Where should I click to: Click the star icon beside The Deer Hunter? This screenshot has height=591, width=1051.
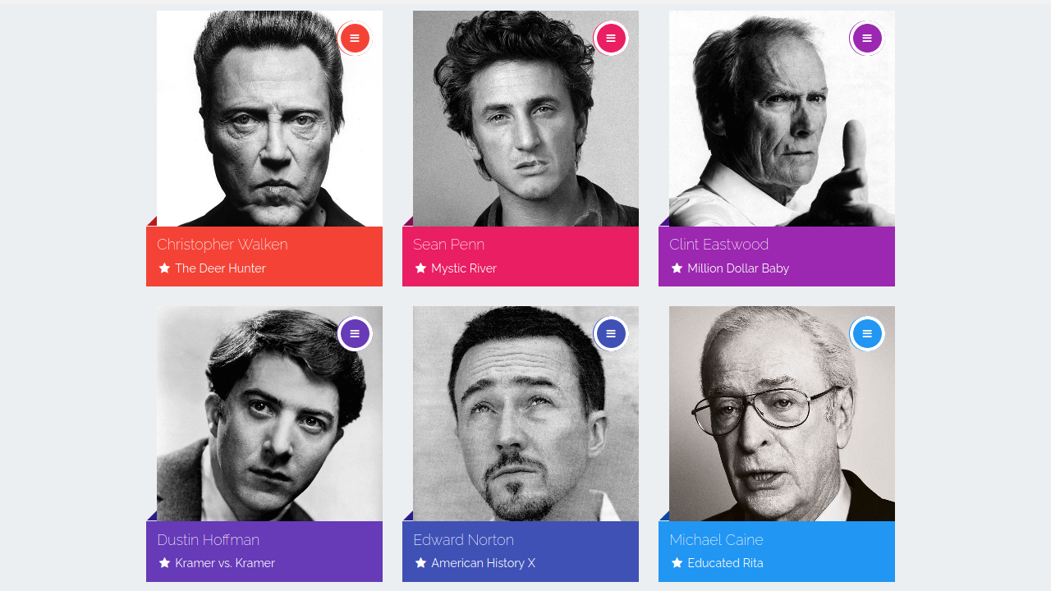tap(164, 268)
